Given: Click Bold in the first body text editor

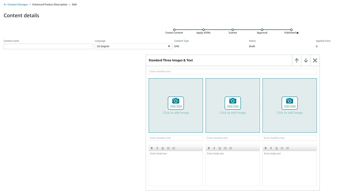Looking at the screenshot, I should (x=152, y=148).
